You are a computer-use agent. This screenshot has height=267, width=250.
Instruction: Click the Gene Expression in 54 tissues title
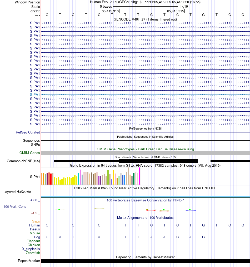[x=145, y=166]
